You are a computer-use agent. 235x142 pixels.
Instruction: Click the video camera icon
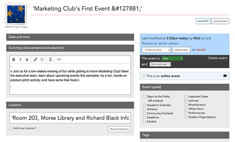tap(225, 76)
